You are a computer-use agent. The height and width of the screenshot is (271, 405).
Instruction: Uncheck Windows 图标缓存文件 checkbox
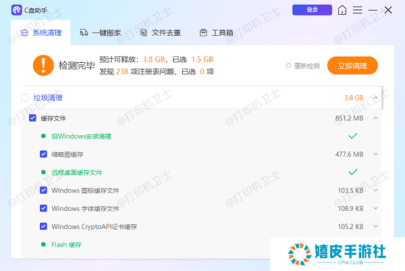(x=43, y=191)
